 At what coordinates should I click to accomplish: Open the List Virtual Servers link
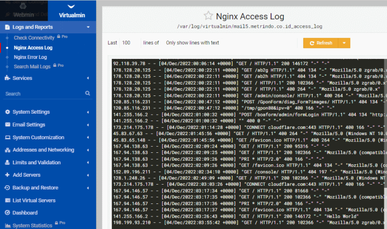pos(34,200)
